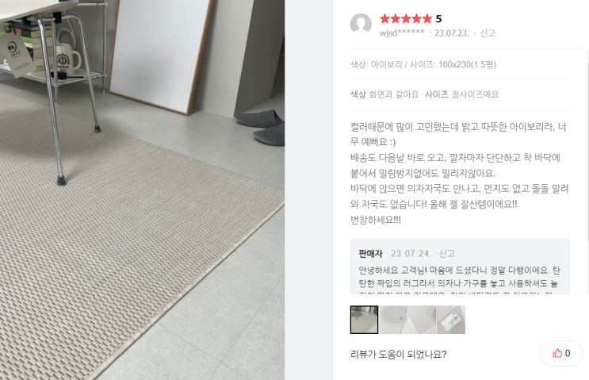
Task: Report the review via 신고 beside 23.07.23.
Action: [488, 33]
